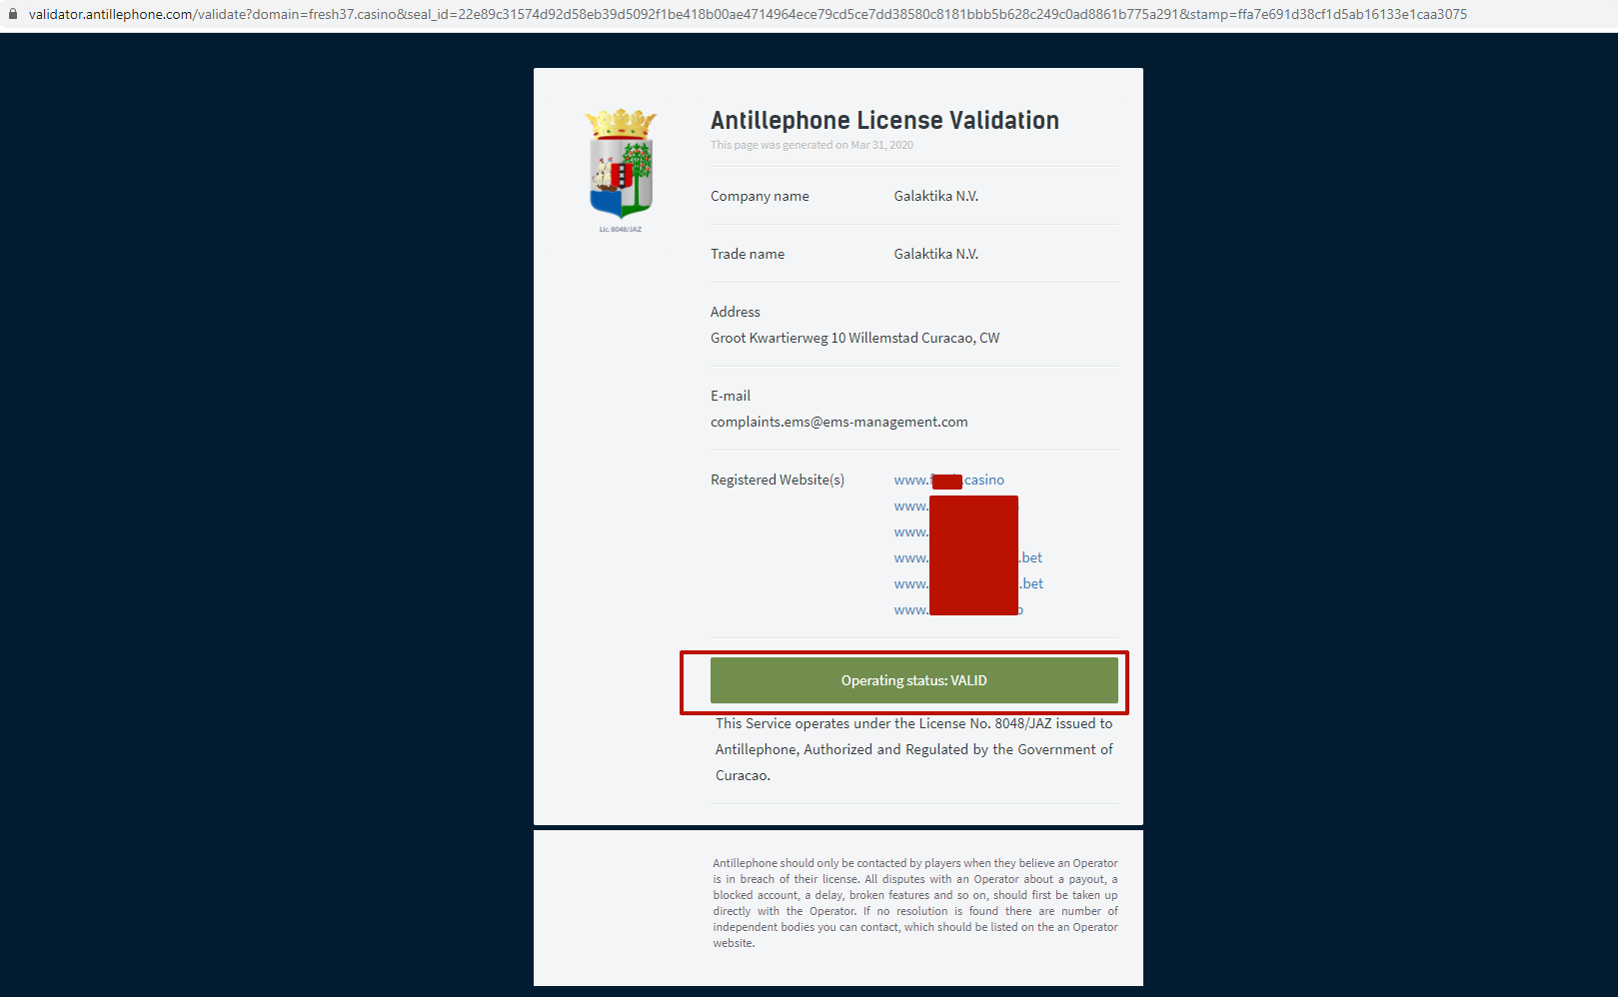The width and height of the screenshot is (1618, 997).
Task: Select complaints.ems@ems-management.com email text
Action: [839, 422]
